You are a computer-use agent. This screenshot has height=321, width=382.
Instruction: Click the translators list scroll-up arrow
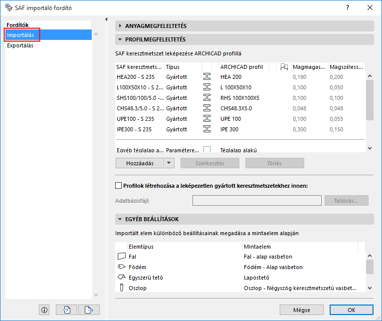tap(96, 34)
